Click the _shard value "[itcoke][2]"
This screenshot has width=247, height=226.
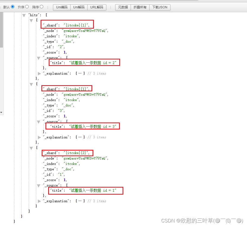point(76,153)
